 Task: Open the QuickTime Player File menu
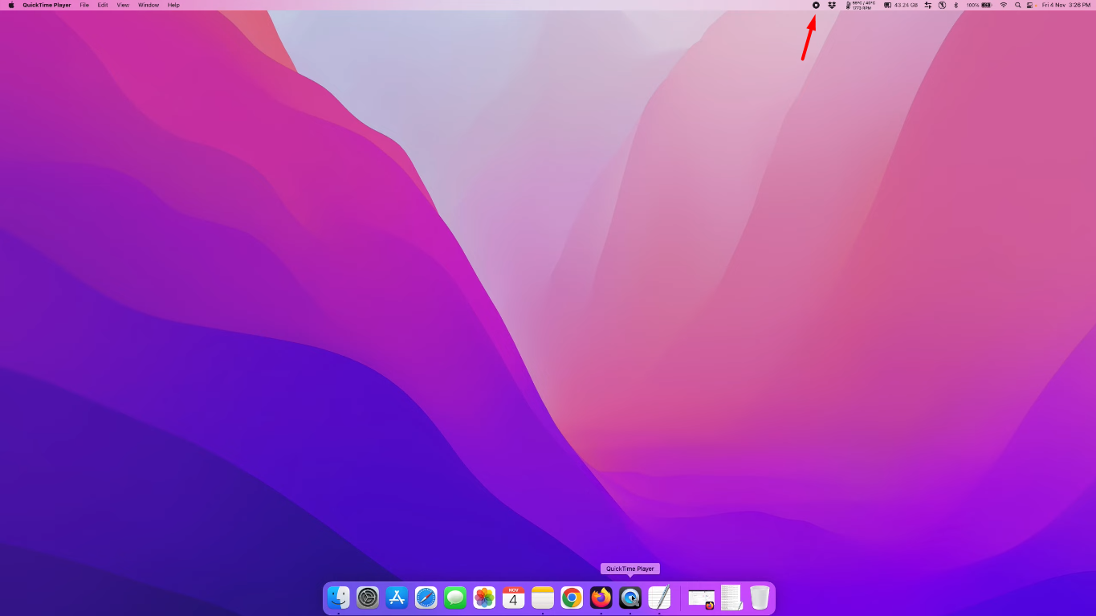(84, 5)
